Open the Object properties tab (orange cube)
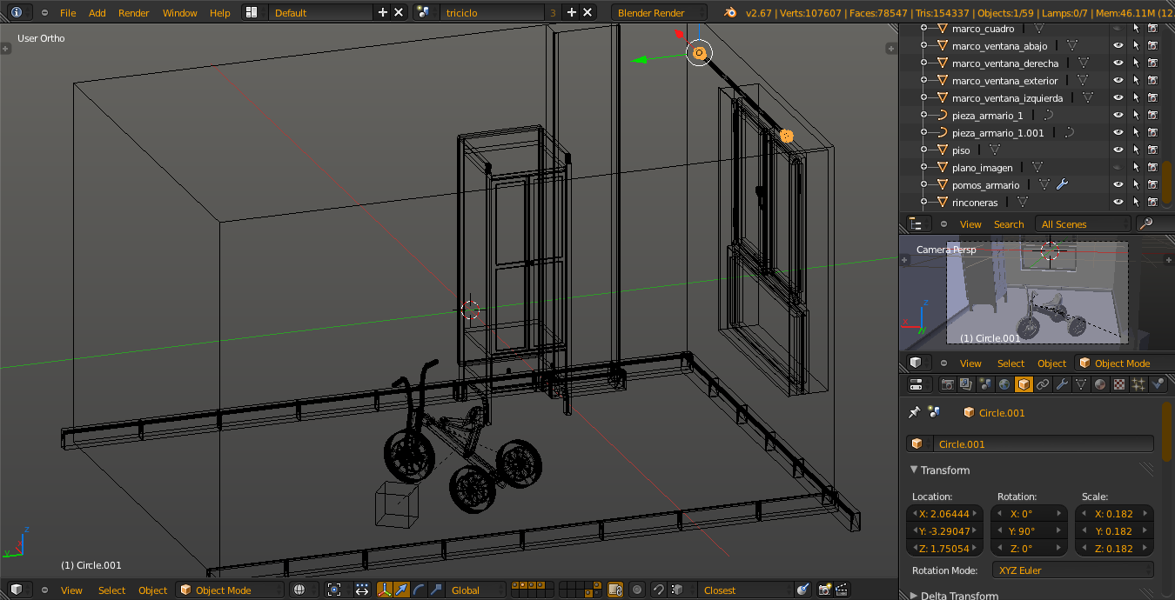1175x600 pixels. (x=1024, y=384)
